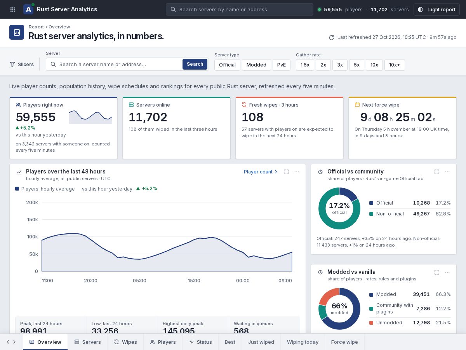This screenshot has height=350, width=466.
Task: Click the 11,702 servers count in header
Action: pyautogui.click(x=389, y=9)
